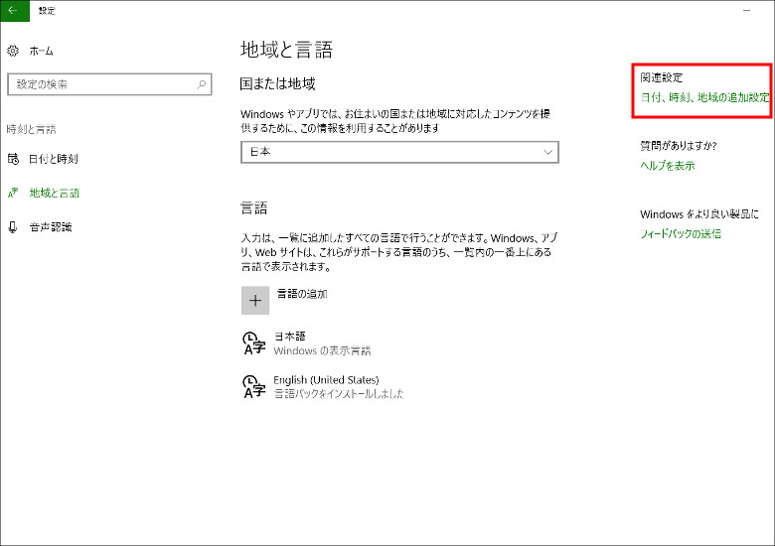
Task: Open 日付、時刻、地域の追加設定 link
Action: 704,97
